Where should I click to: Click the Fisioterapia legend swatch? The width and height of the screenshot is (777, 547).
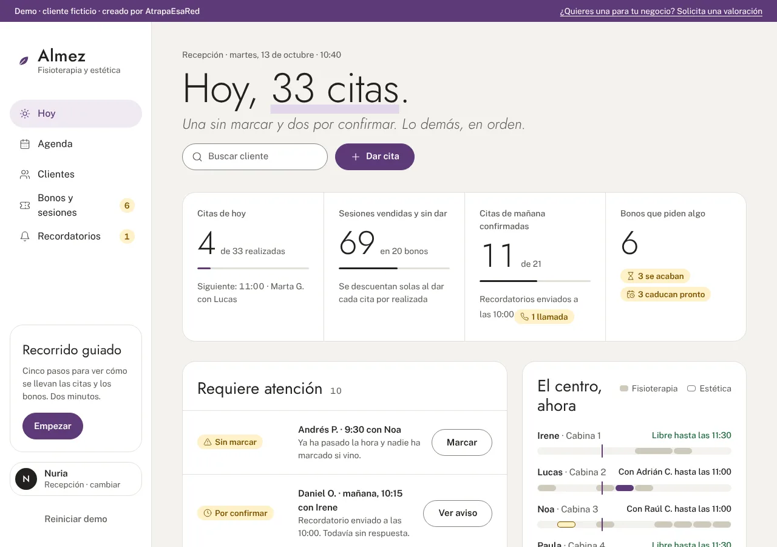point(623,388)
